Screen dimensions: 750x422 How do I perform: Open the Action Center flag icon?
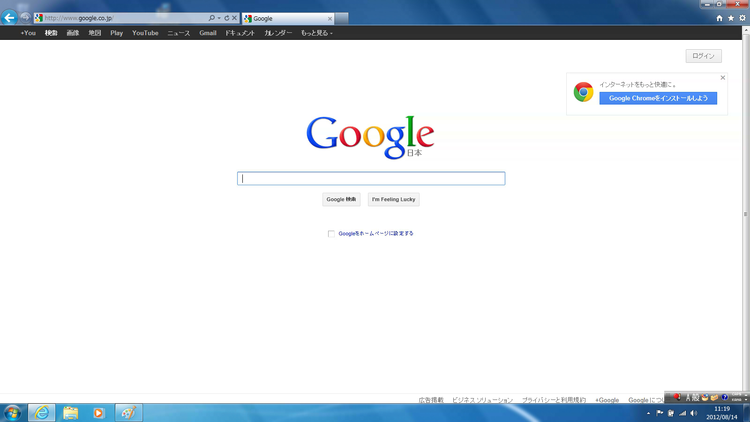point(660,413)
